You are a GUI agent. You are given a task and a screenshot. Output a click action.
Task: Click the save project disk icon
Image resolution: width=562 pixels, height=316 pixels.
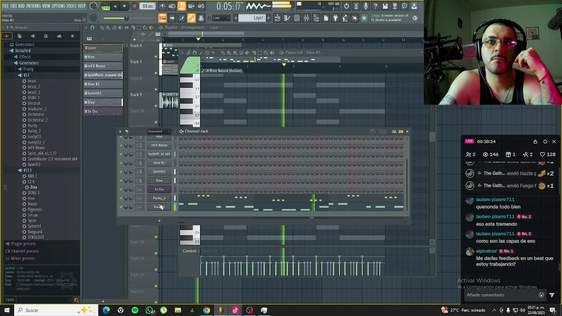[x=385, y=6]
